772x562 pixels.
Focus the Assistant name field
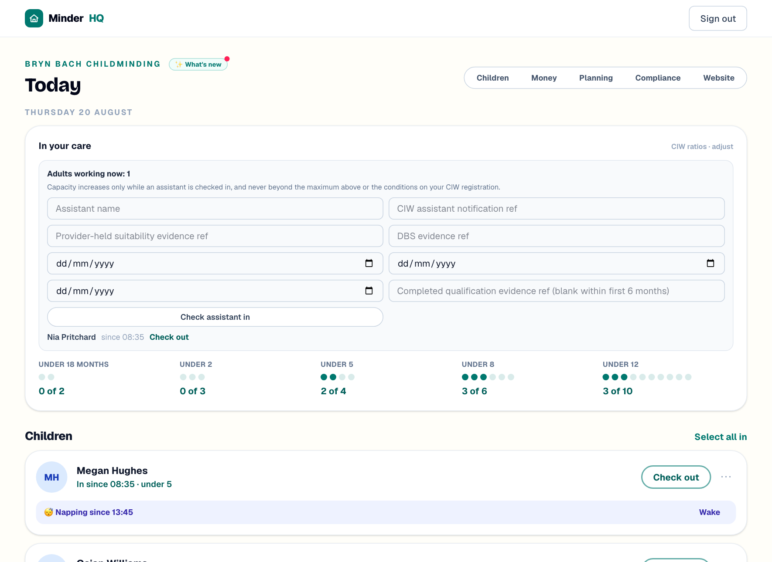[215, 209]
